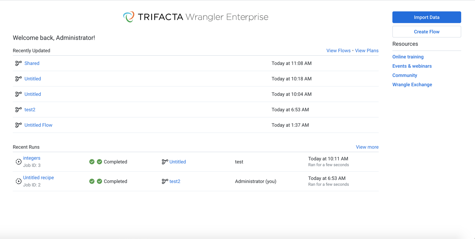Click first green check for Job ID 3

[92, 162]
